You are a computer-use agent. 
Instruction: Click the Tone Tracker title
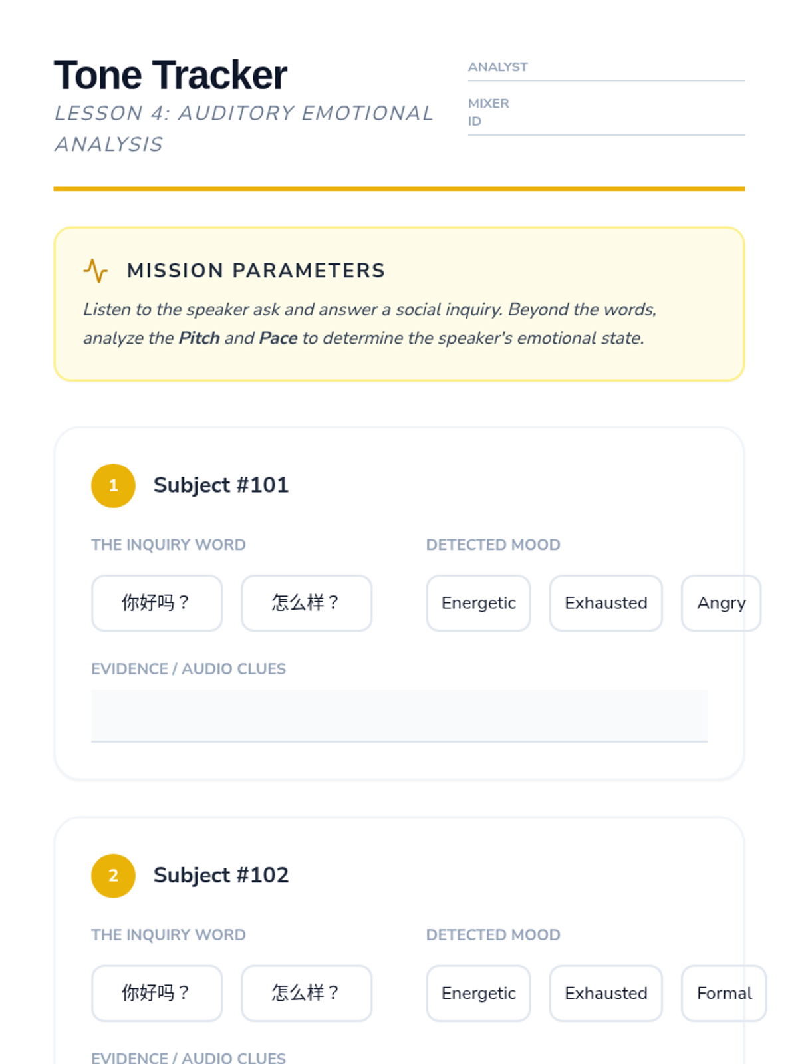click(x=170, y=75)
